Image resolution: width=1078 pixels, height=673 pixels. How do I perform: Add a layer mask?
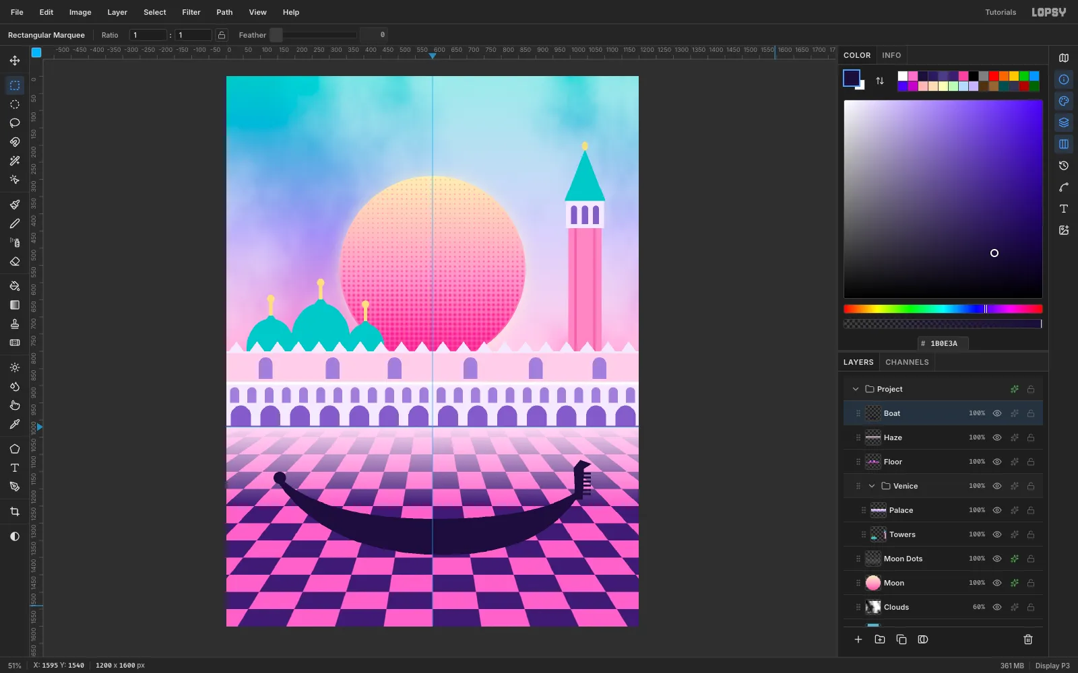923,639
